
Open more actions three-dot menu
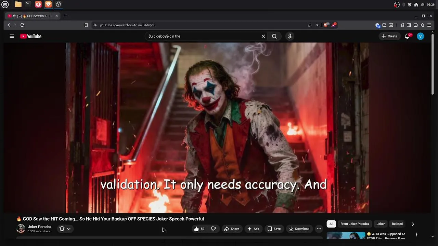coord(319,229)
